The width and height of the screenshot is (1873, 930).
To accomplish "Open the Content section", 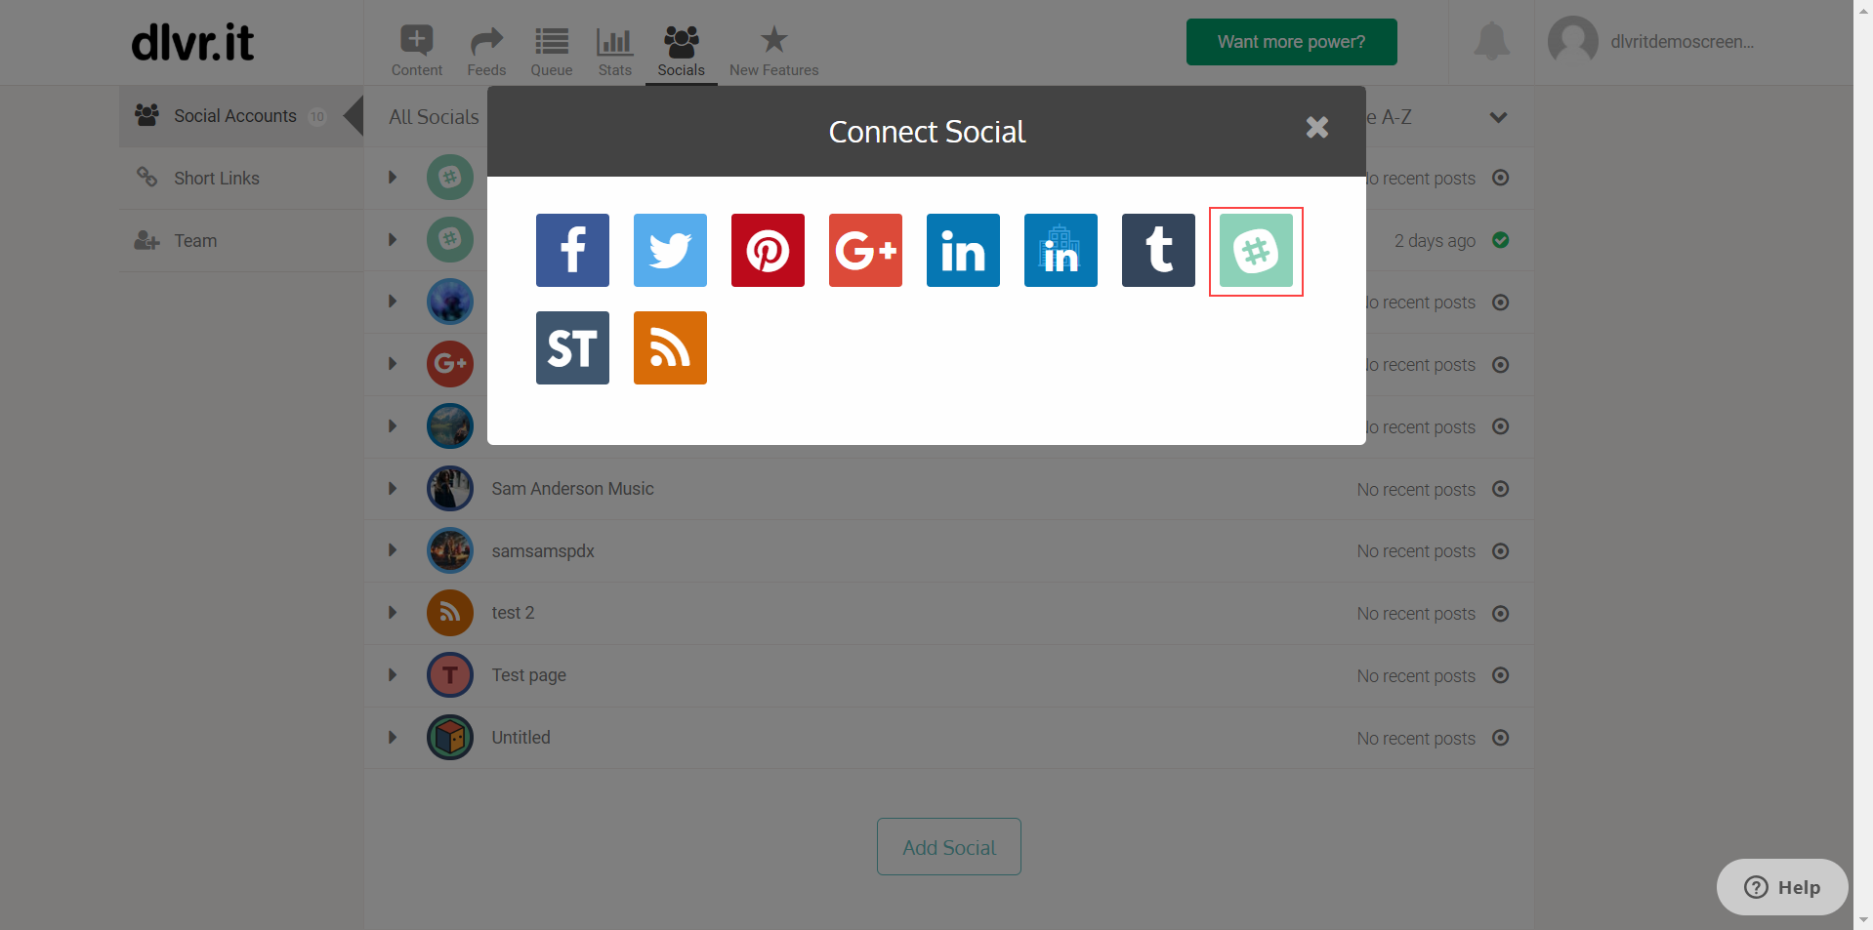I will (x=417, y=51).
